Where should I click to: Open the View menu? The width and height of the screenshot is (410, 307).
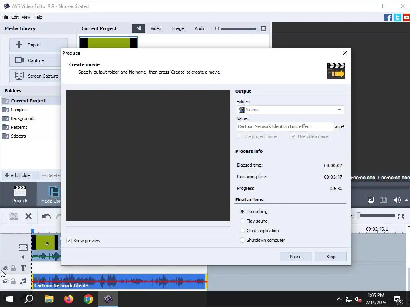(26, 17)
